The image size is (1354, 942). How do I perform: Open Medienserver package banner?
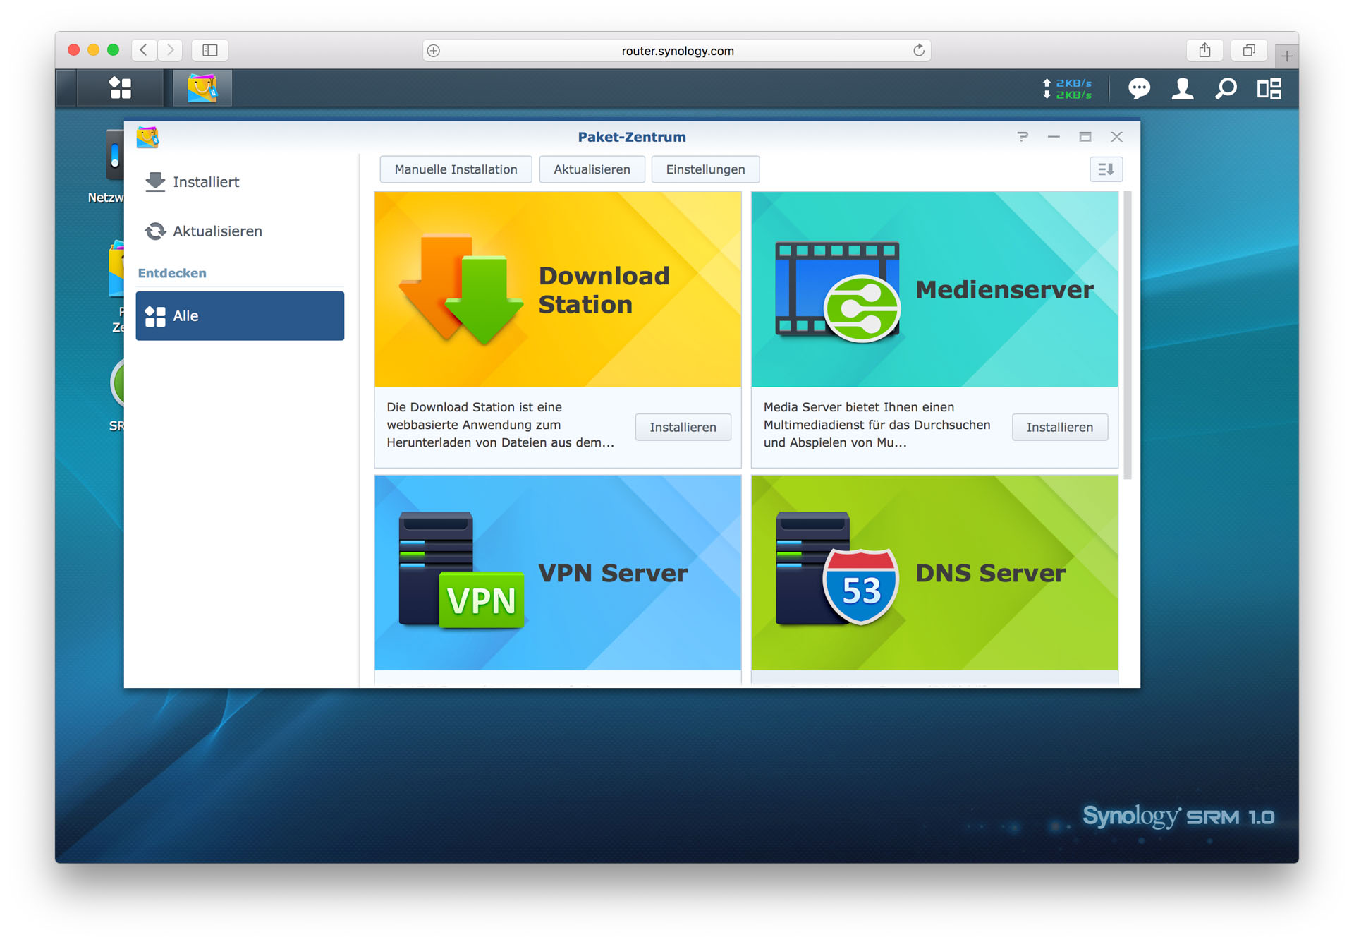pos(934,289)
